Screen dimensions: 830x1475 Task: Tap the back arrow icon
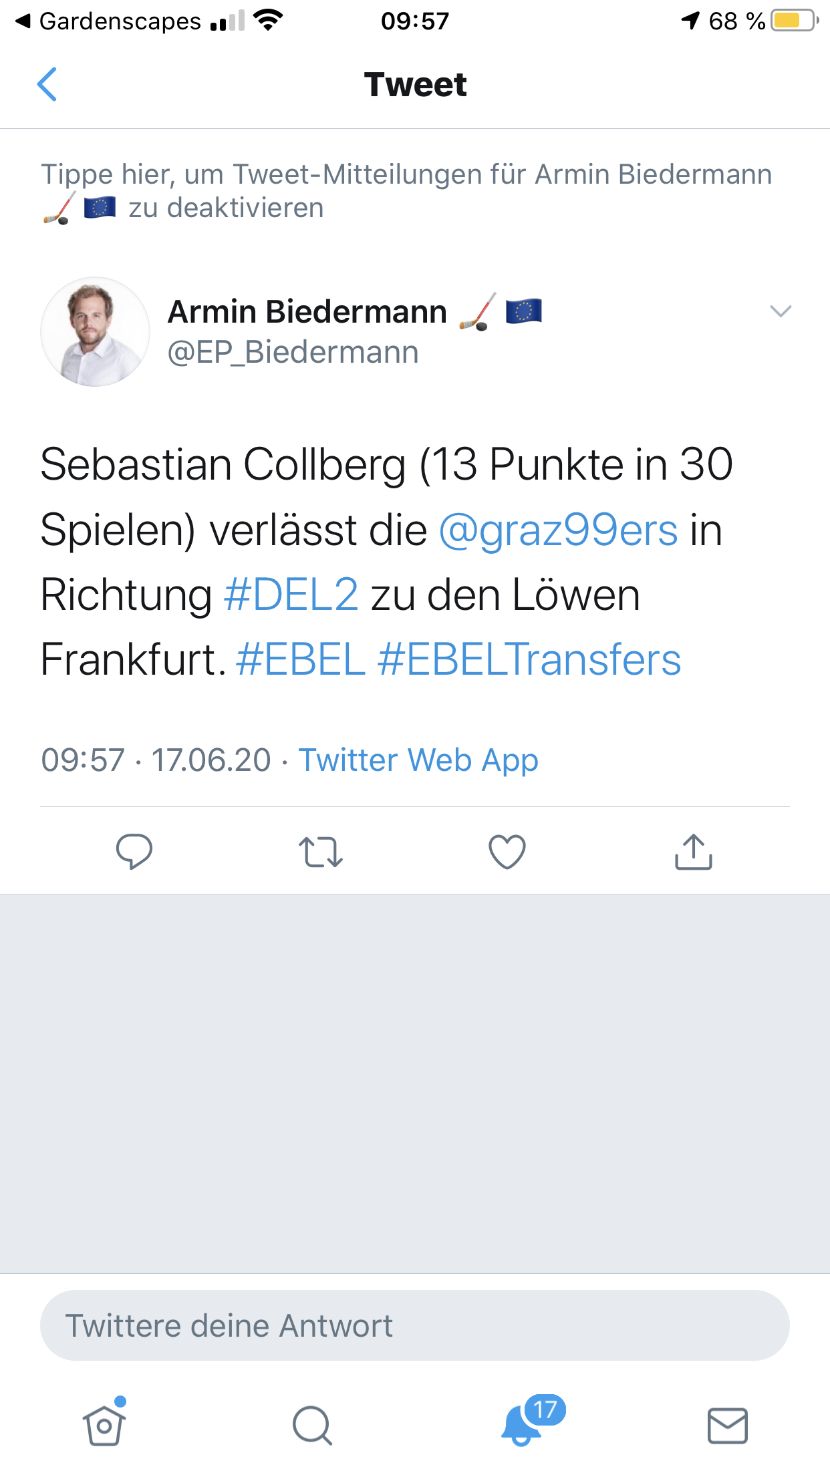(x=47, y=84)
